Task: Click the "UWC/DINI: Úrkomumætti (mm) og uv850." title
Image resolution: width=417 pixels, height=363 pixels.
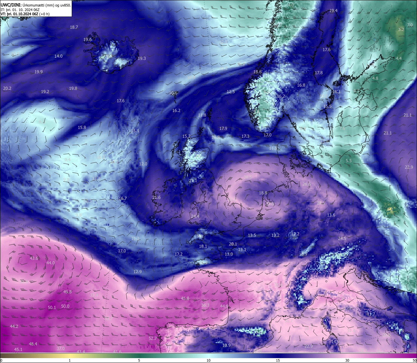Action: 36,5
